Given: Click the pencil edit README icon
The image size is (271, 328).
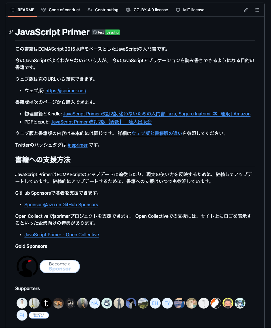Looking at the screenshot, I should point(246,10).
